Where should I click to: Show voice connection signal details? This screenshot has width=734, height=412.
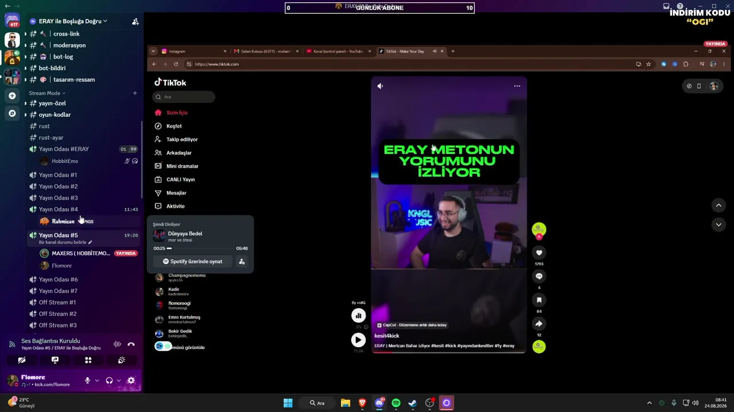tap(11, 344)
